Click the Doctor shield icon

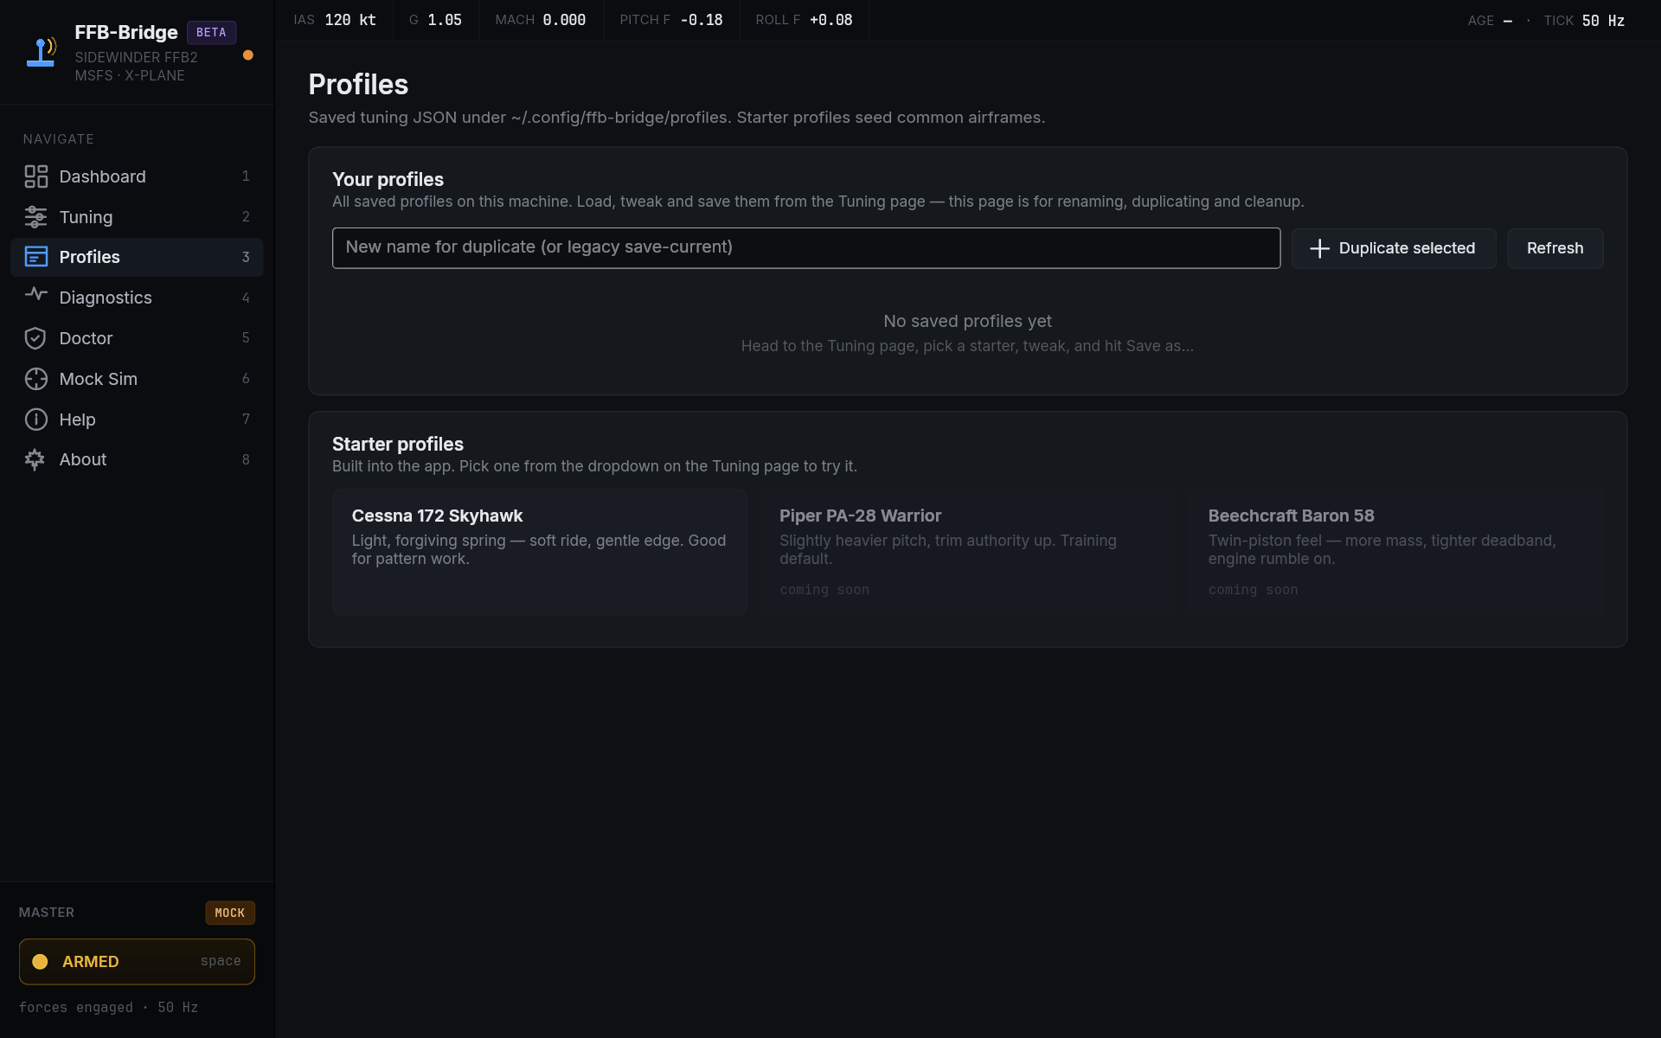[x=35, y=338]
